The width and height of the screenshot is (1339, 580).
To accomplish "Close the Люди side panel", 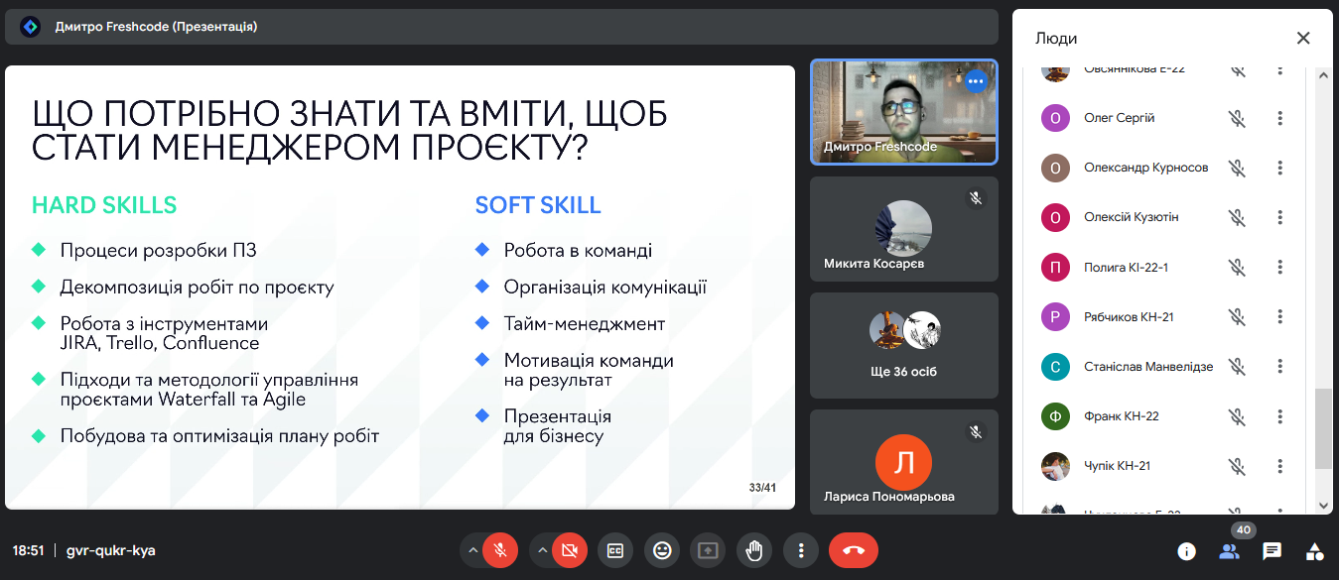I will tap(1303, 39).
